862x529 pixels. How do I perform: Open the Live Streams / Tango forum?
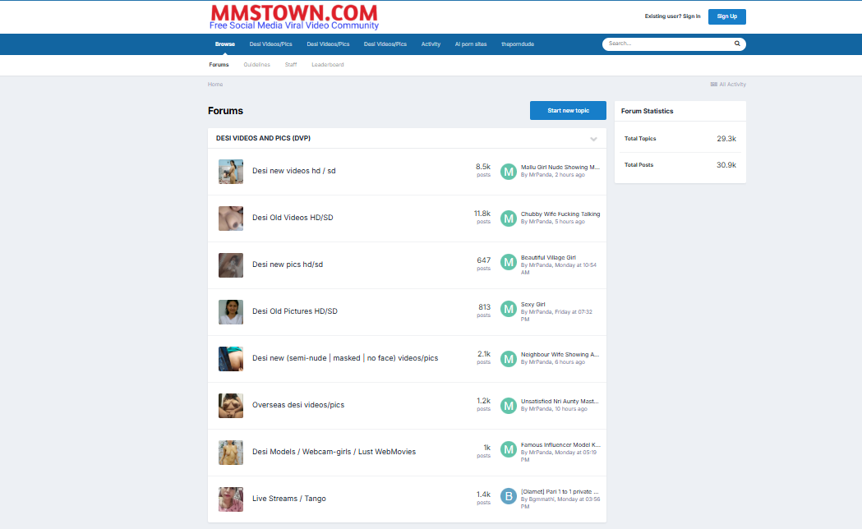(x=288, y=498)
